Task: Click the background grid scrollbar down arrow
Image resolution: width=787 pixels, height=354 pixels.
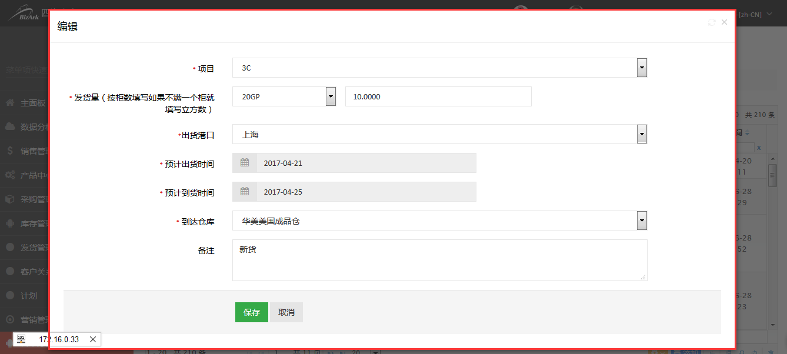Action: coord(773,324)
